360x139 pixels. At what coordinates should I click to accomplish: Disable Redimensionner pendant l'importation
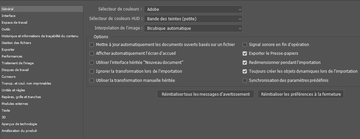[x=245, y=63]
